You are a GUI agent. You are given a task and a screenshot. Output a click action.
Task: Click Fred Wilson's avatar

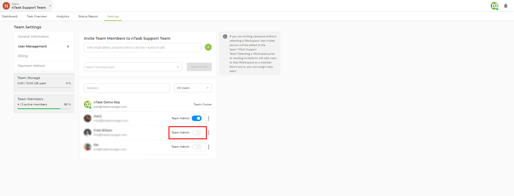click(x=88, y=133)
